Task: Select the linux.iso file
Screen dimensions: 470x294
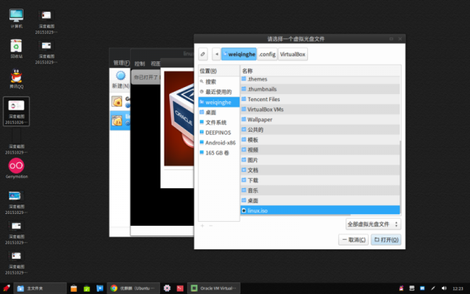Action: (320, 210)
